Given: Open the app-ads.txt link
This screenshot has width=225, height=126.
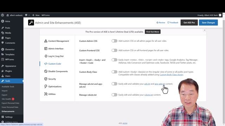Looking at the screenshot, I should [160, 84].
